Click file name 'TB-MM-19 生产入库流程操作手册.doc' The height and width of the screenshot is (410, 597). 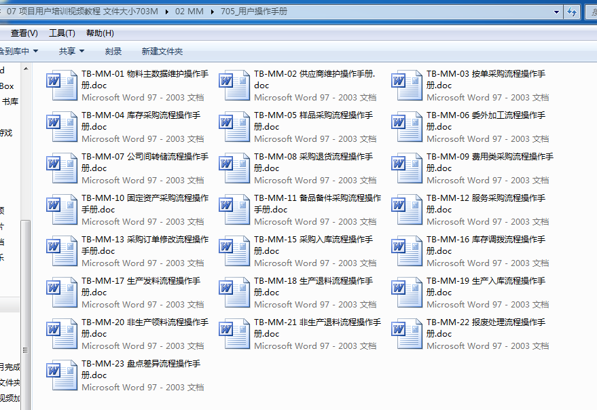(486, 287)
